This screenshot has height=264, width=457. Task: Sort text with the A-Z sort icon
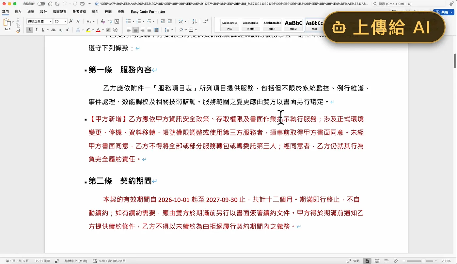195,21
